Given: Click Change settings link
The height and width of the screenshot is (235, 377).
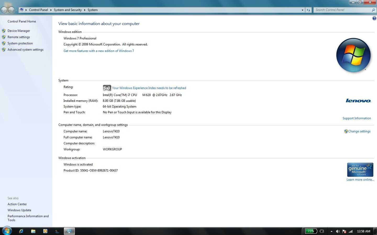Looking at the screenshot, I should click(359, 131).
